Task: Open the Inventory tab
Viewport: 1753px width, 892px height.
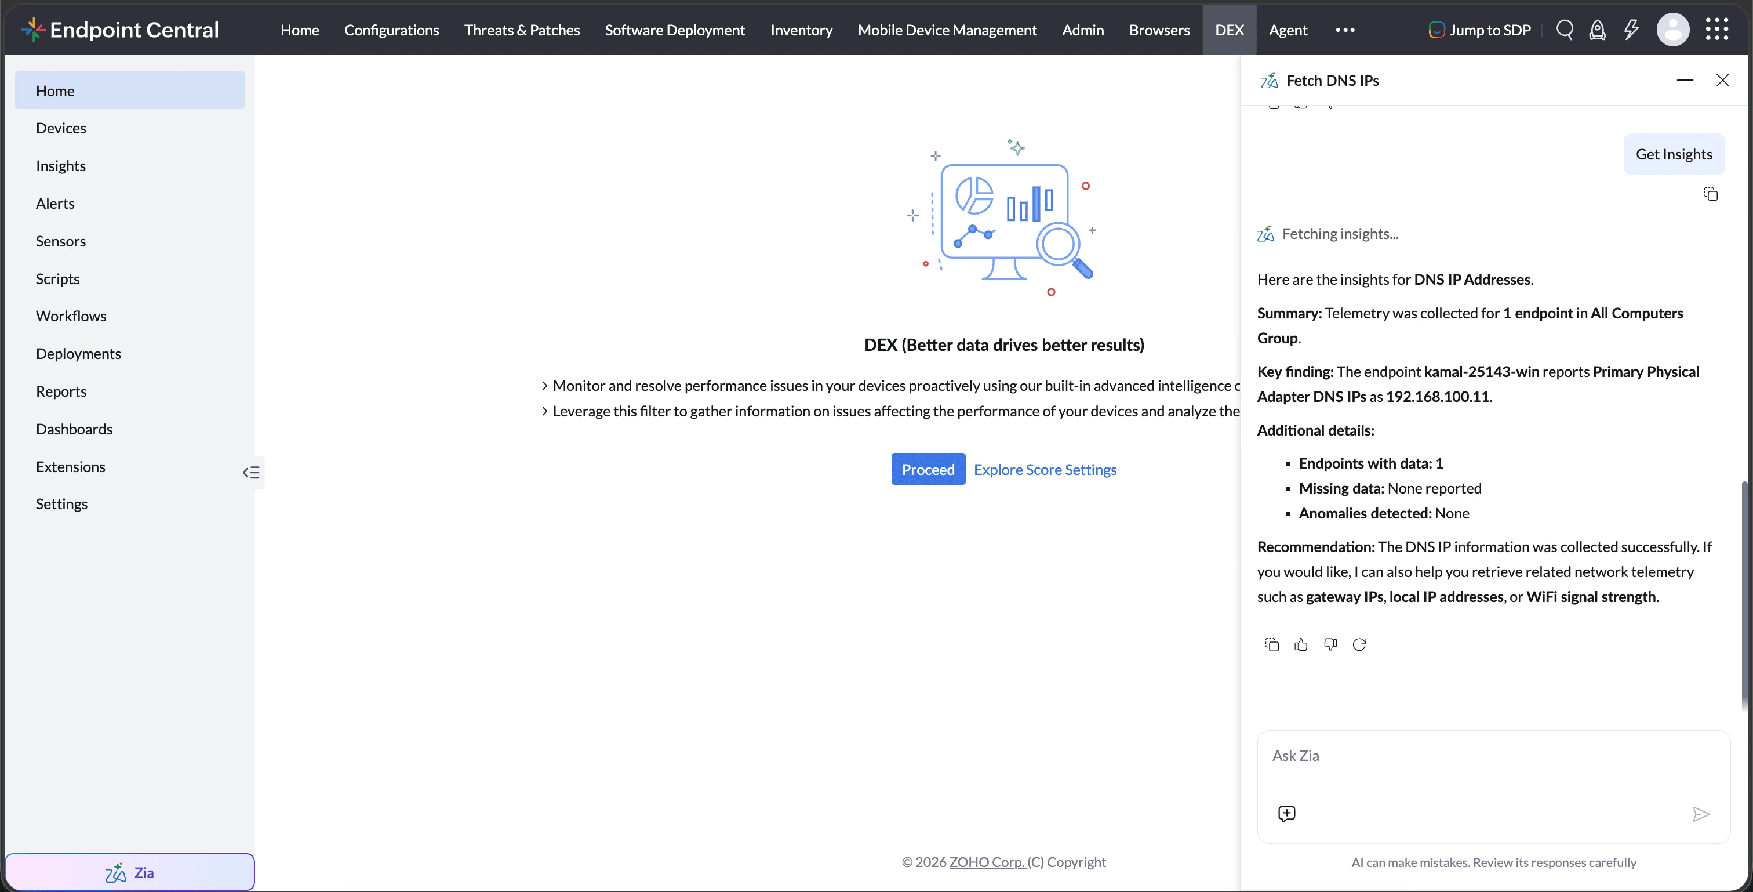Action: click(x=802, y=30)
